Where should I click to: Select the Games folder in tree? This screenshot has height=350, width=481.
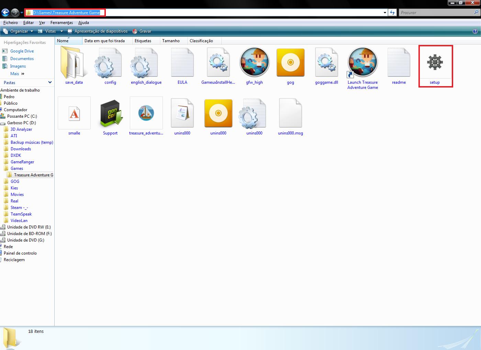coord(17,168)
